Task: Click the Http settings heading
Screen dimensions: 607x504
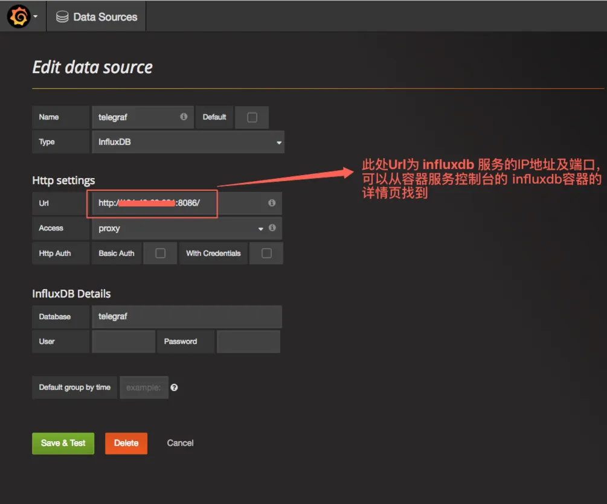Action: point(63,180)
